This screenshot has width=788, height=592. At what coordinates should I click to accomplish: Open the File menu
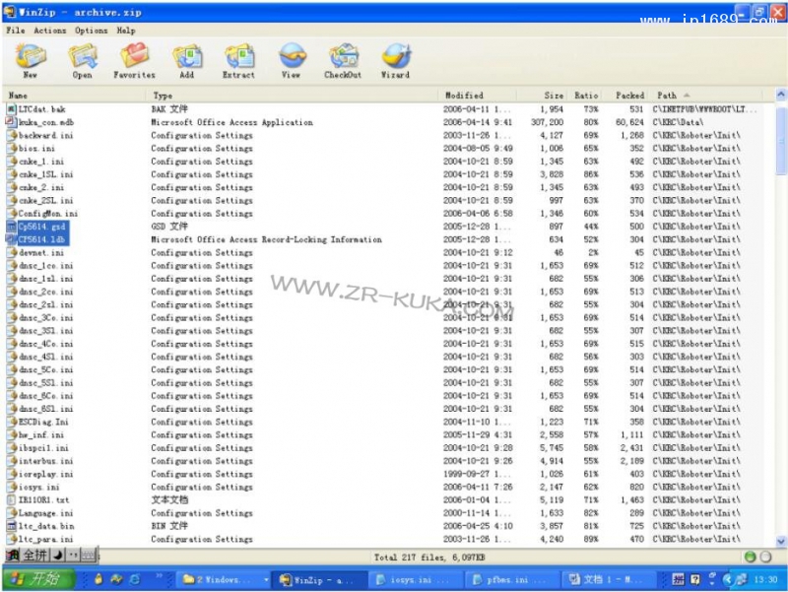pos(16,31)
